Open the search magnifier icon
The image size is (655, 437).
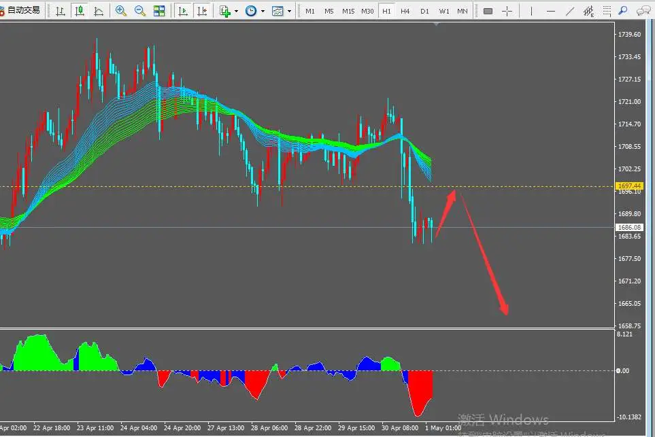click(x=623, y=10)
